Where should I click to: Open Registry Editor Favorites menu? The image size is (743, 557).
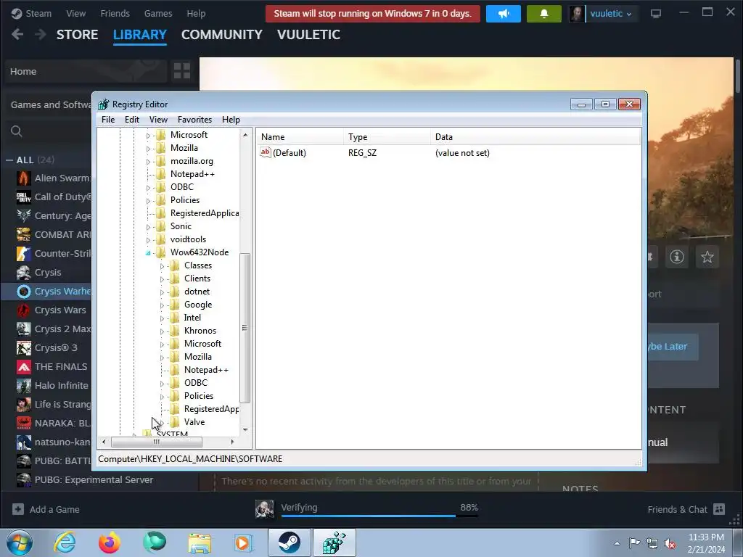(194, 120)
